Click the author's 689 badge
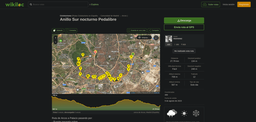The height and width of the screenshot is (122, 256). [169, 44]
